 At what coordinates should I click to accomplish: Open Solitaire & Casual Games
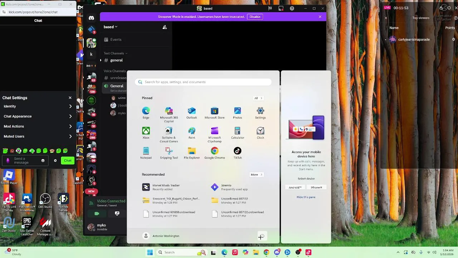(x=169, y=135)
